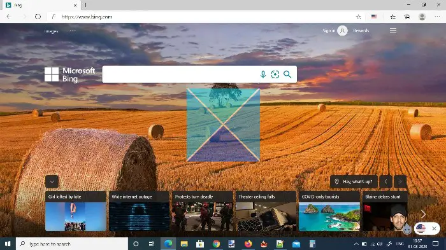Open the Edge settings ellipsis menu

pos(437,17)
